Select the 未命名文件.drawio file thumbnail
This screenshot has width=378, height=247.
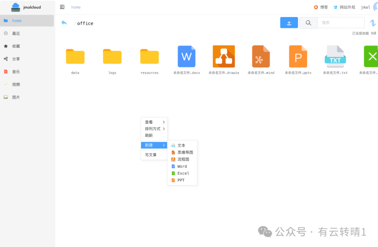click(224, 56)
